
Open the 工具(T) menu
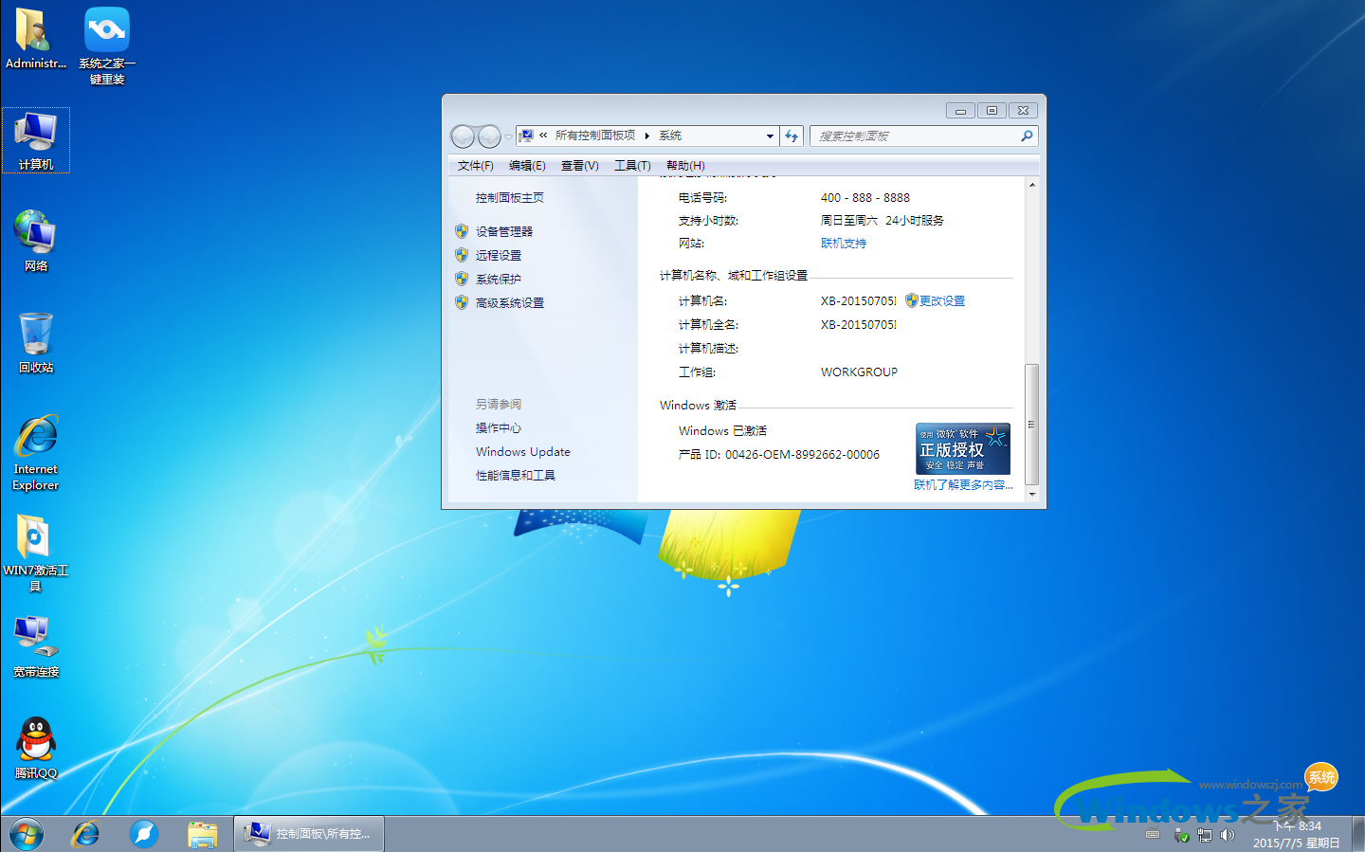coord(631,165)
